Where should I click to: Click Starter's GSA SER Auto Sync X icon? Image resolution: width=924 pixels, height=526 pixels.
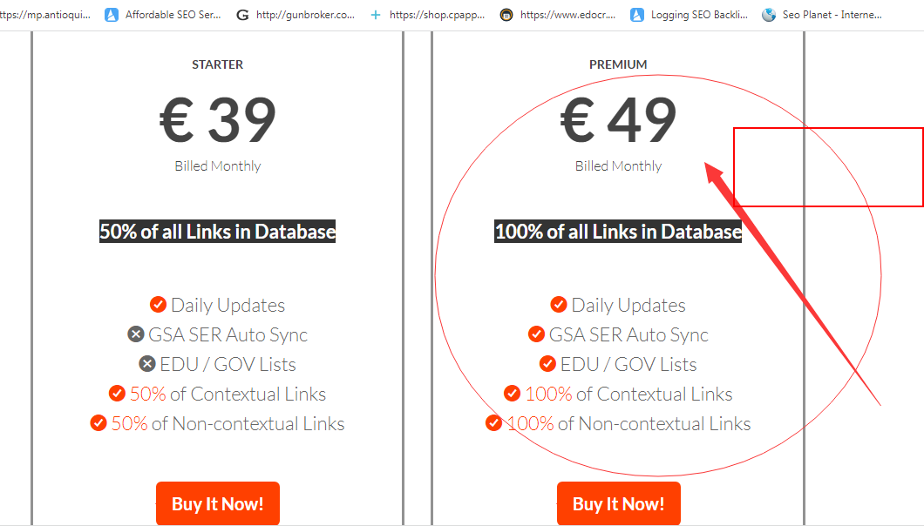135,334
